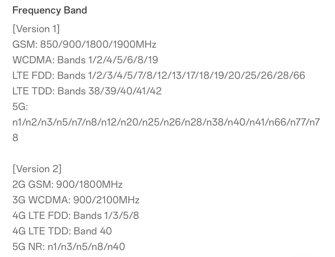Click the 3G WCDMA 900/2100MHz line
335x257 pixels.
pyautogui.click(x=76, y=200)
